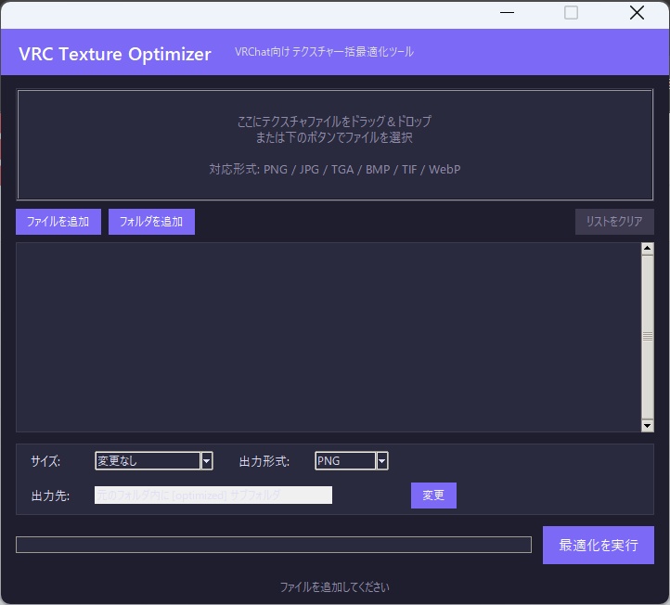Open the サイズ dropdown showing 変更なし
This screenshot has height=605, width=670.
point(154,461)
